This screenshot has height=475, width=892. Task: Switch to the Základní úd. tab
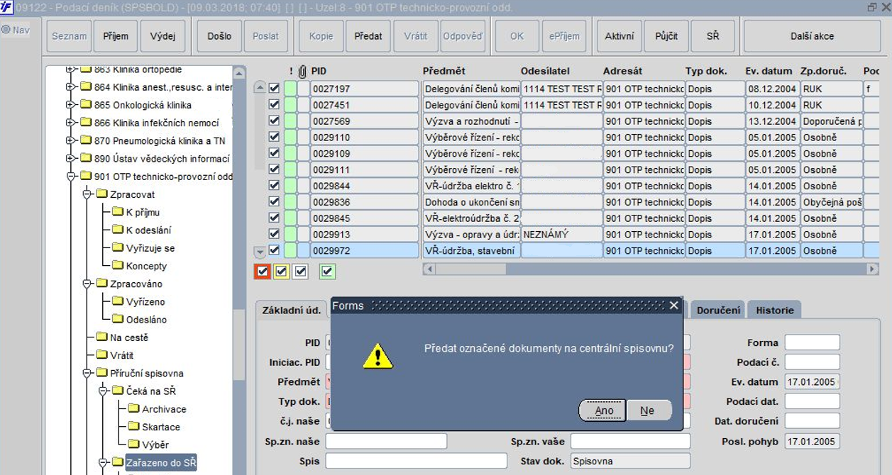pyautogui.click(x=292, y=310)
